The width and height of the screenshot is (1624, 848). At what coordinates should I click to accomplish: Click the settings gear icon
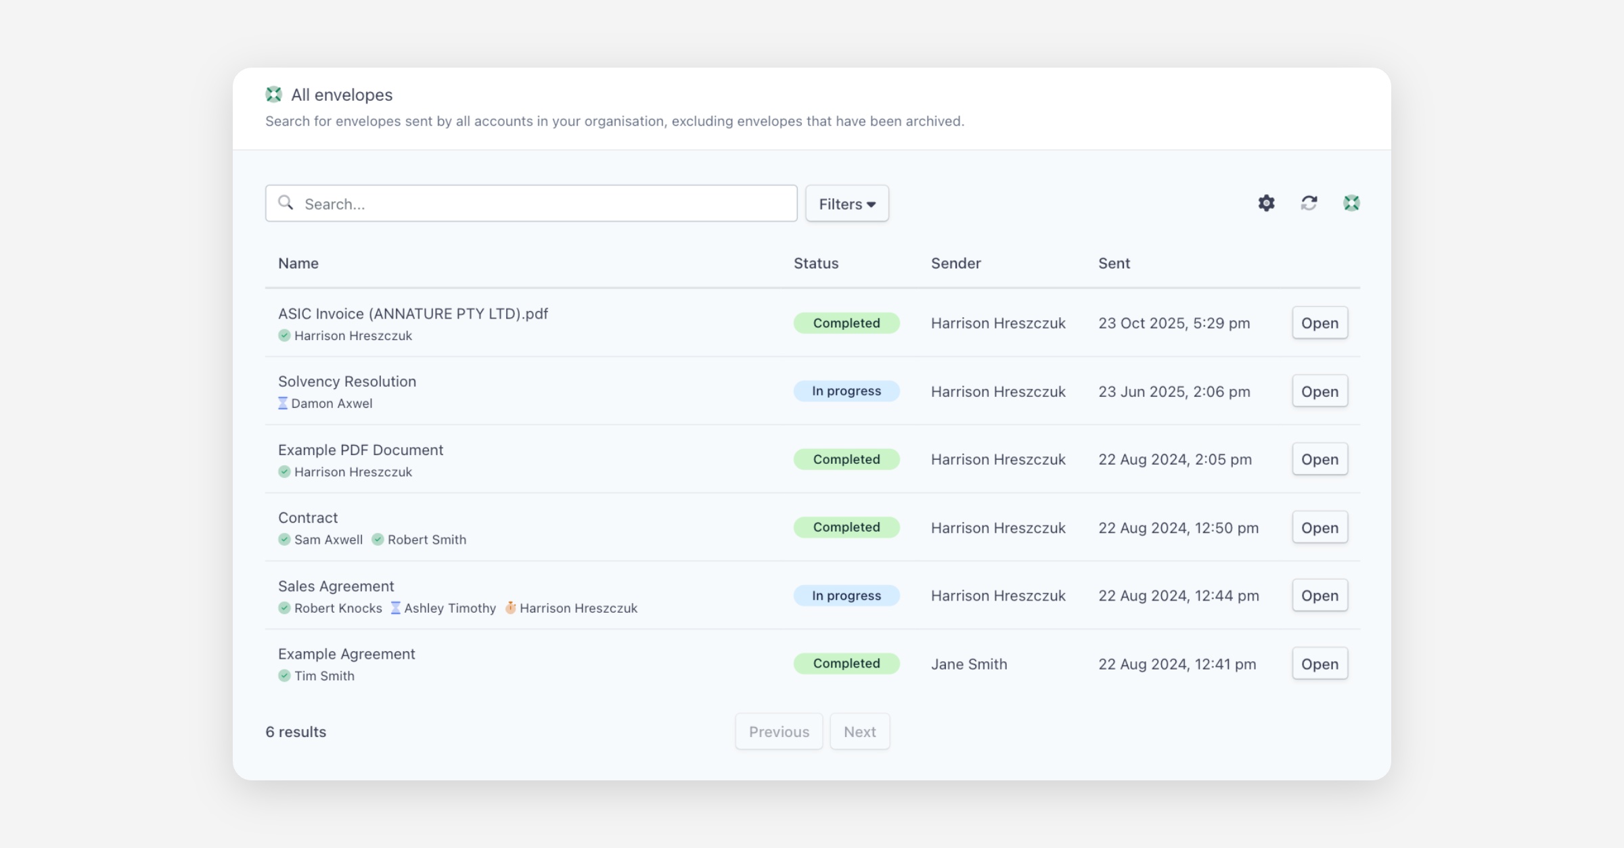[1266, 203]
